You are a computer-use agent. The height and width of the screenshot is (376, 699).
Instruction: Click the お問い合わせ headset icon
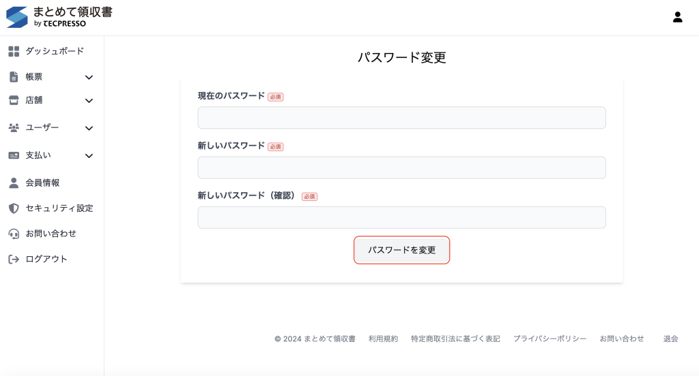[14, 234]
